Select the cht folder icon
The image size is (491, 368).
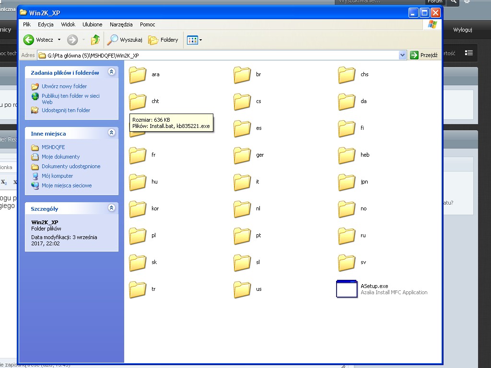tap(138, 102)
